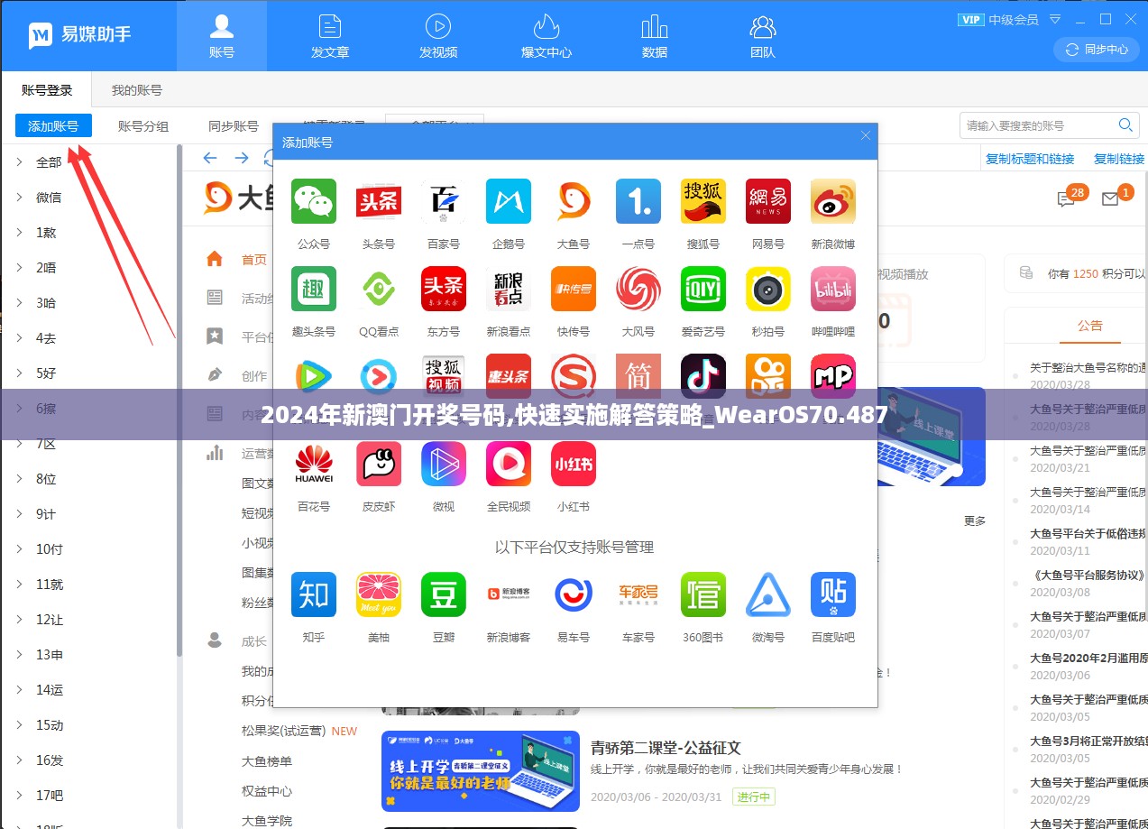Pick the 东方号 platform icon
The width and height of the screenshot is (1148, 829).
(x=444, y=289)
